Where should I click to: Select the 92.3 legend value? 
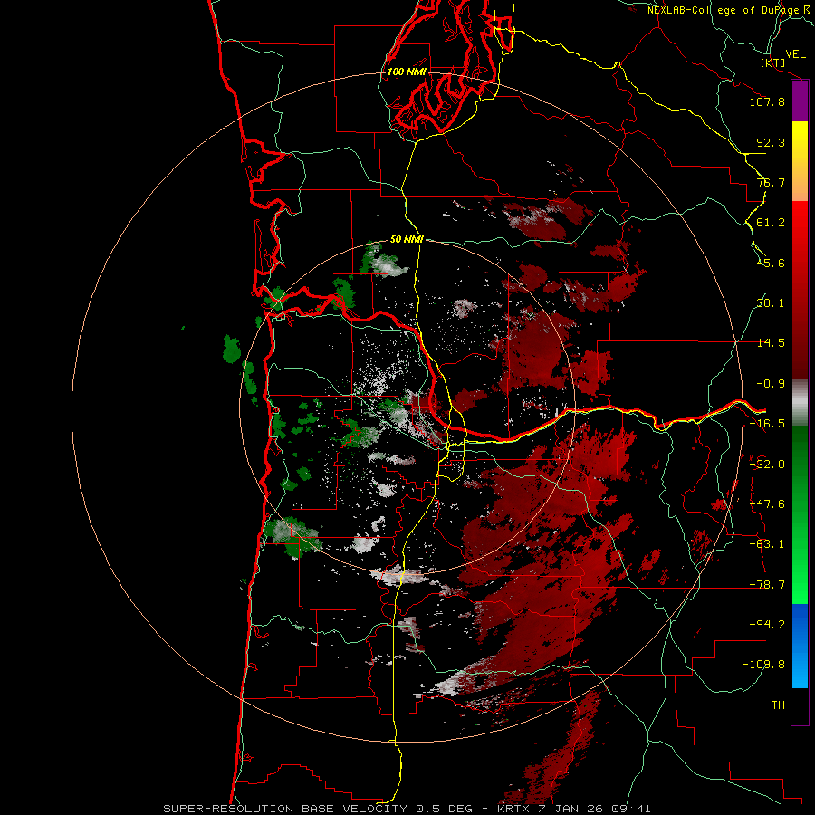pos(771,142)
